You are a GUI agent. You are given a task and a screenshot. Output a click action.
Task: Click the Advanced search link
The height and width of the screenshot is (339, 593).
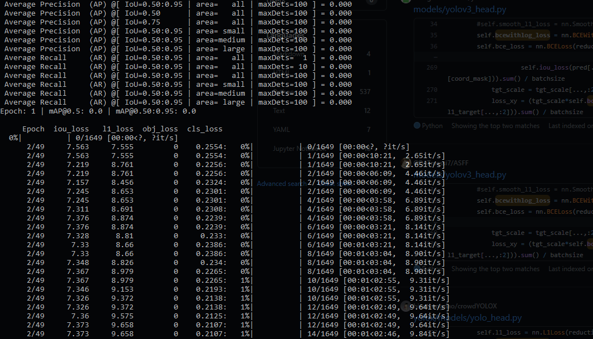282,184
